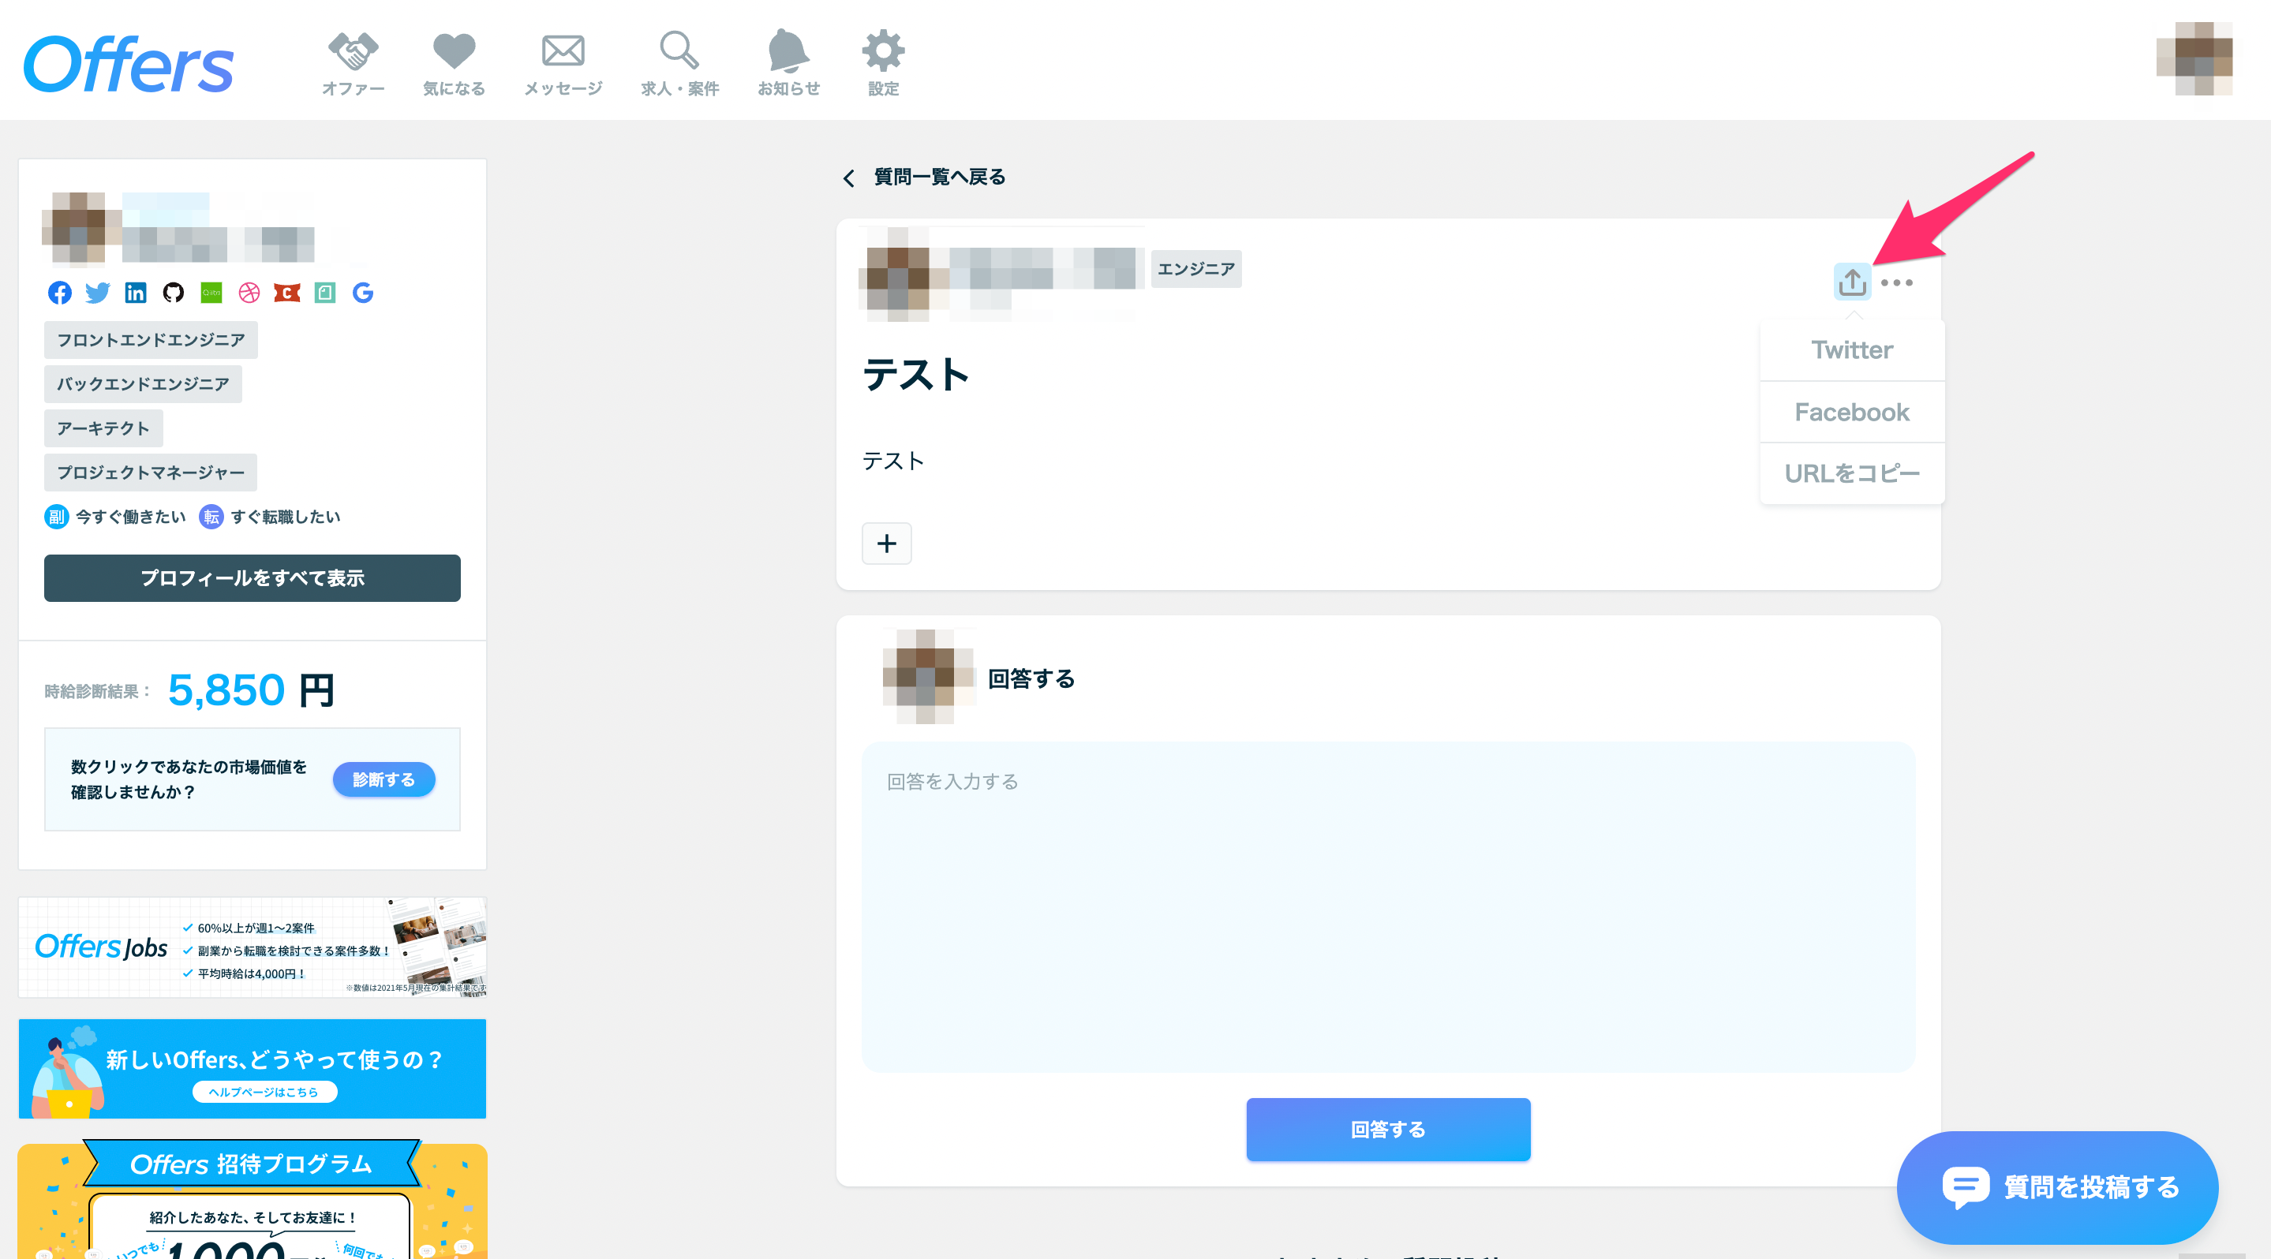Open the account avatar in the header
Screen dimensions: 2271x1259
(x=2194, y=59)
